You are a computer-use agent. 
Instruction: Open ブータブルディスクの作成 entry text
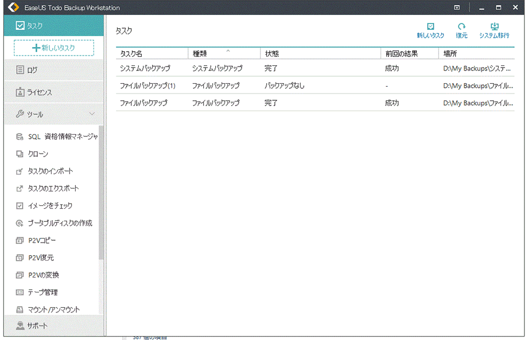[x=60, y=223]
